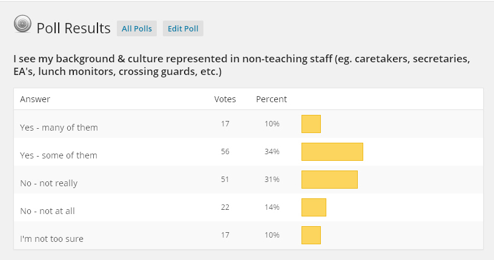Click the 22 votes count
The image size is (494, 260).
tap(225, 207)
